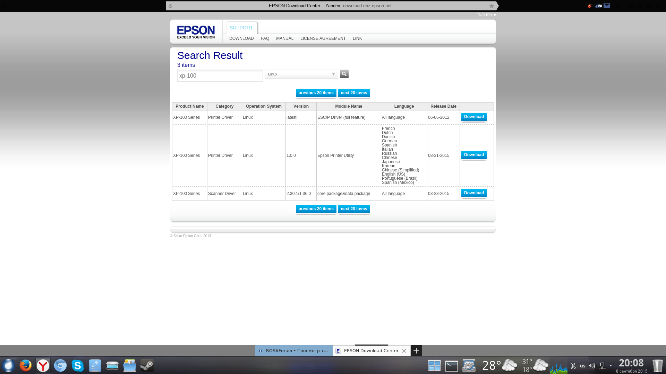Open the mail envelope extension icon
Viewport: 666px width, 374px height.
pos(607,6)
